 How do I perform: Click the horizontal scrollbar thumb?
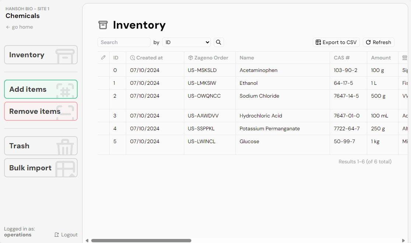[x=141, y=241]
